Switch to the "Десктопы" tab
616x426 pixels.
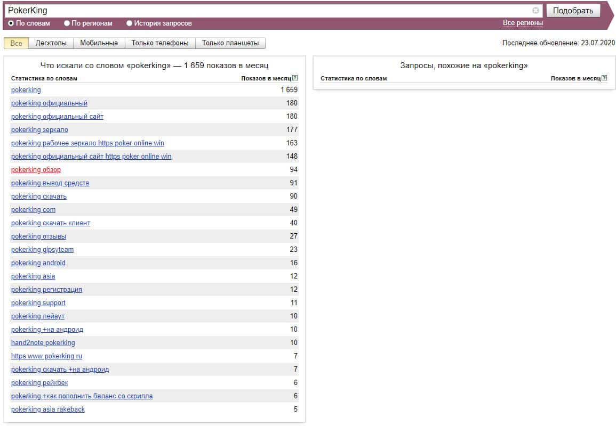pos(51,43)
